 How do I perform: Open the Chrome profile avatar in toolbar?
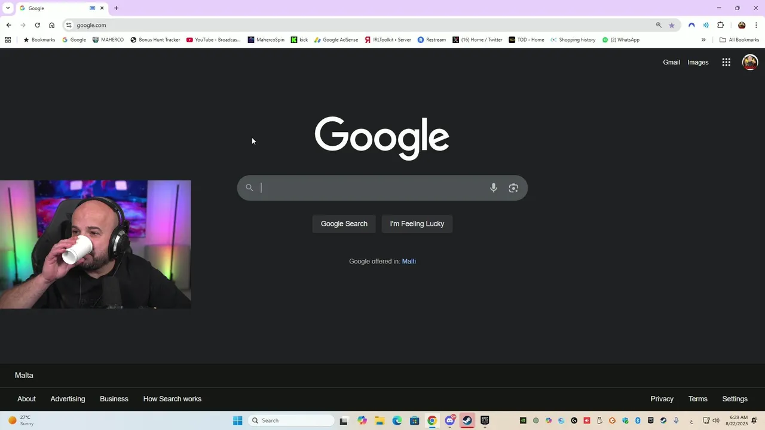742,25
